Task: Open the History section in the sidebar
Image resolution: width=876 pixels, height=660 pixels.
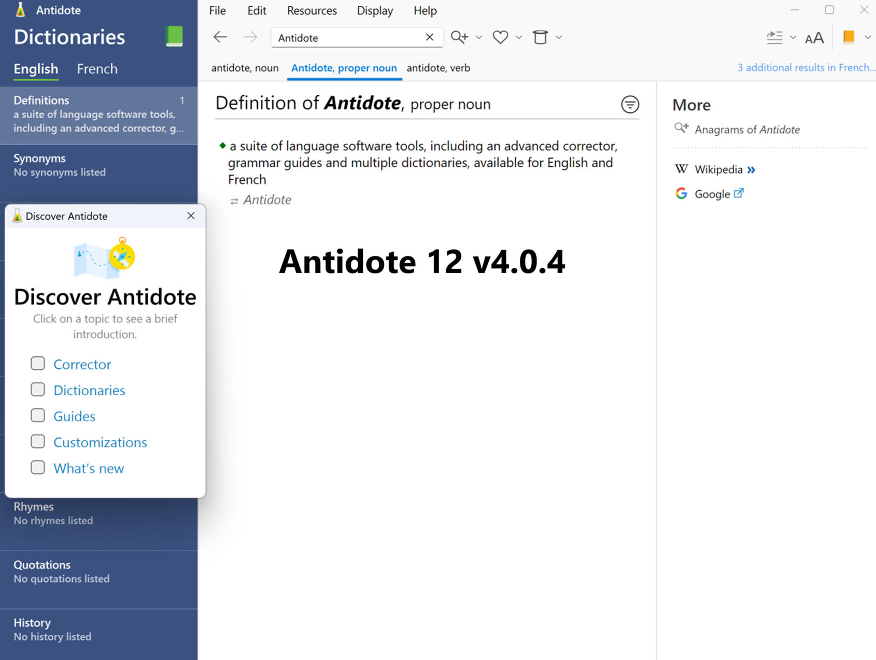Action: pos(98,635)
